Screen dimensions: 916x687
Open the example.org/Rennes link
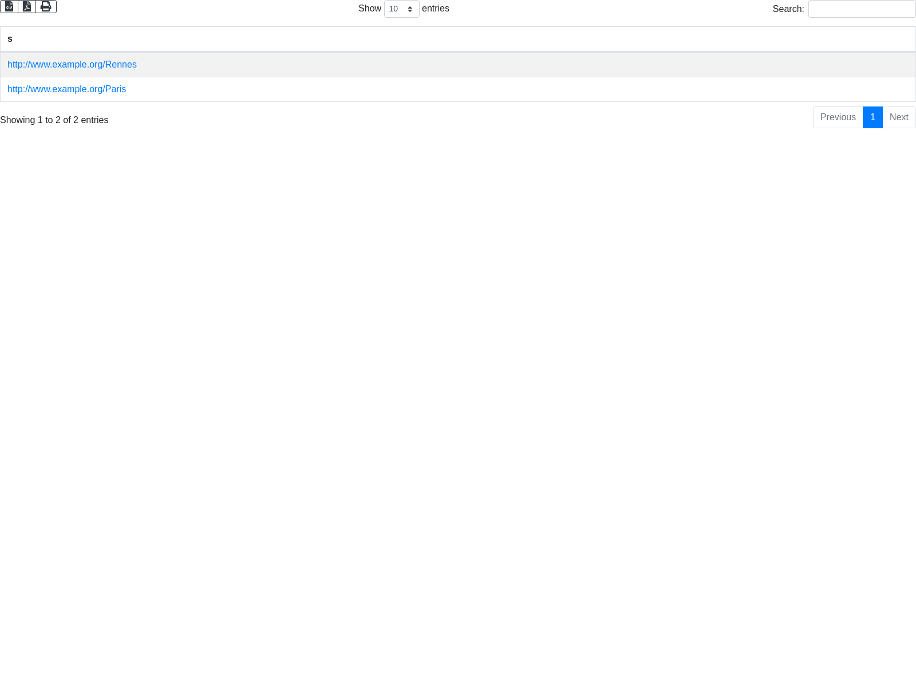(72, 65)
